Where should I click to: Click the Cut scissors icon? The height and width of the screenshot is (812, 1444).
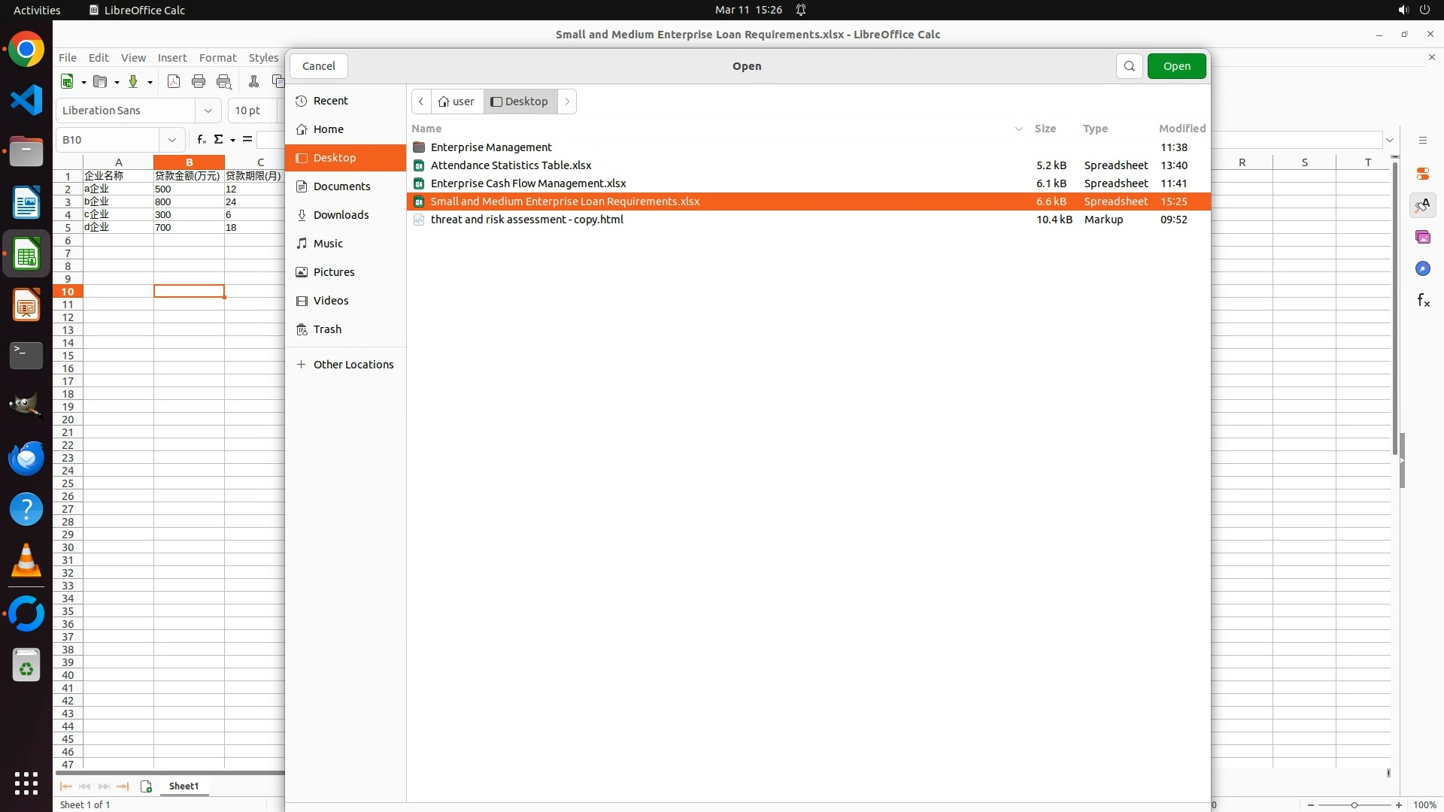click(x=253, y=82)
